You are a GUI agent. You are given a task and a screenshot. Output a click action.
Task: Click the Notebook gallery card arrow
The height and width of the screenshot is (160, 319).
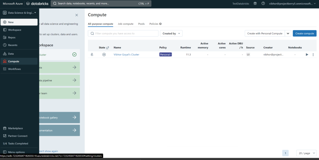coord(74,117)
